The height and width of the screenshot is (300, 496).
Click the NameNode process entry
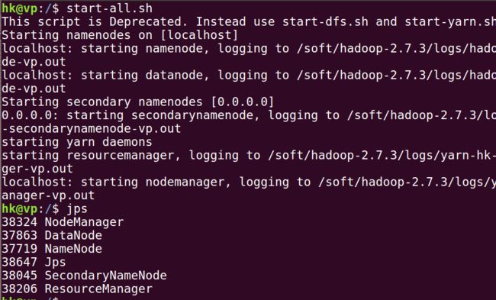click(x=52, y=249)
